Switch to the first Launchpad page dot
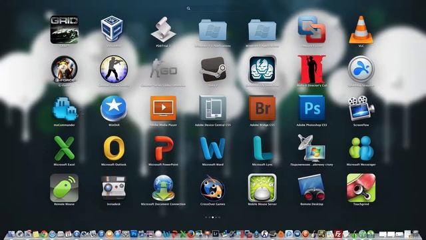The width and height of the screenshot is (426, 240). click(206, 217)
